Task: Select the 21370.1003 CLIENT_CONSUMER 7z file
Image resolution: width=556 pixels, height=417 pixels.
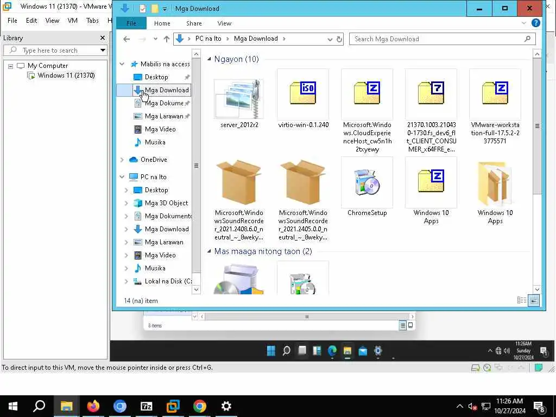Action: pyautogui.click(x=431, y=111)
